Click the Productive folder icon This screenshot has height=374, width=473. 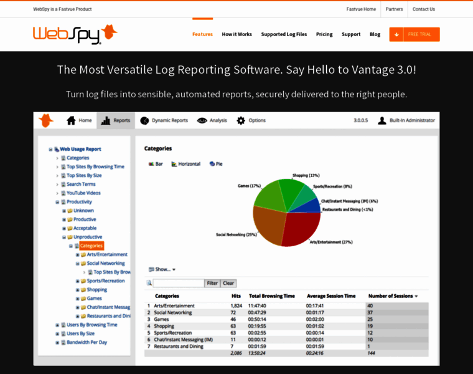(70, 219)
